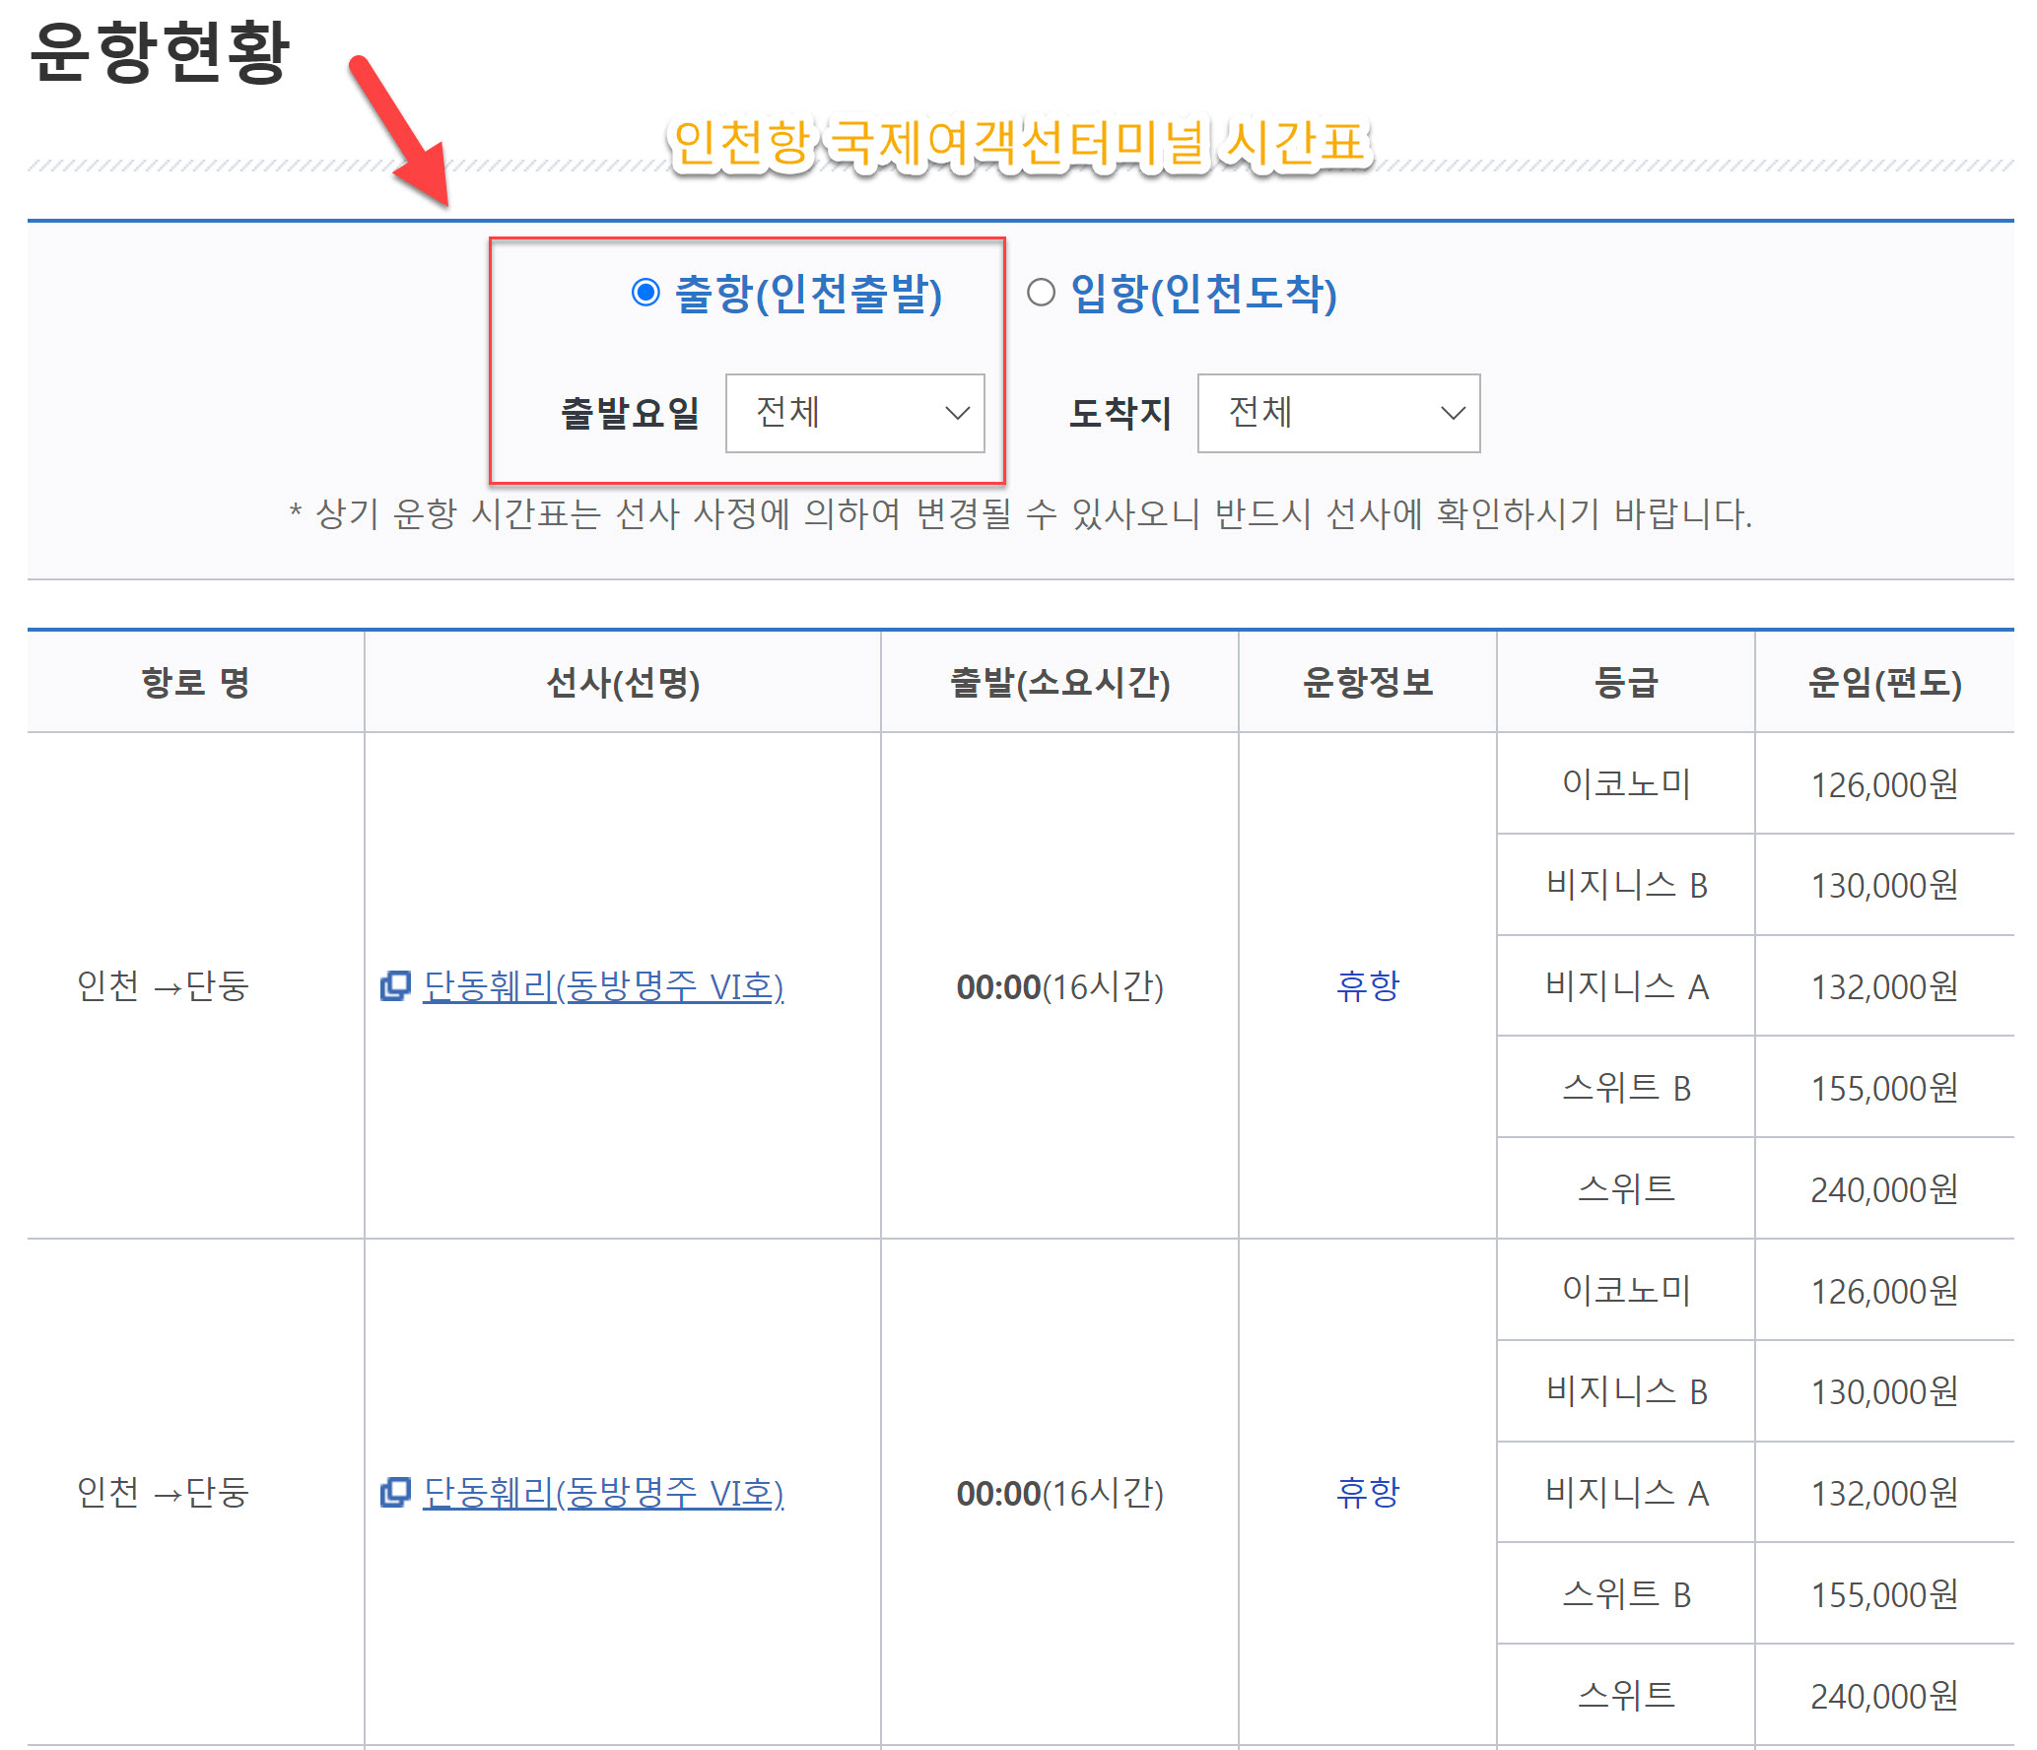Click 스위트 B class in second row group
2037x1750 pixels.
click(x=1626, y=1593)
